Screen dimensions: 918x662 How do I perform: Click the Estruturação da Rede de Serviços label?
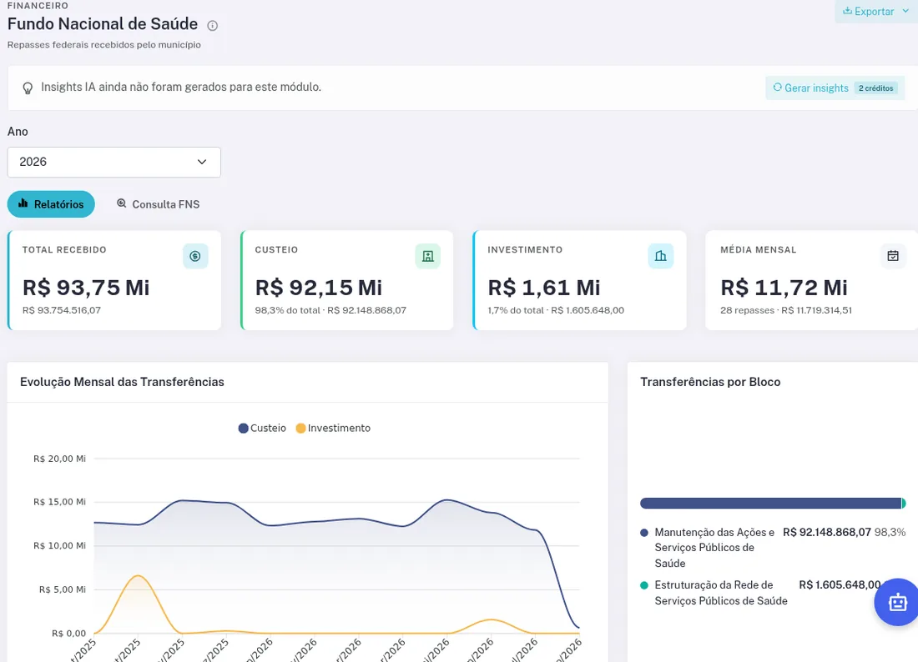[721, 593]
